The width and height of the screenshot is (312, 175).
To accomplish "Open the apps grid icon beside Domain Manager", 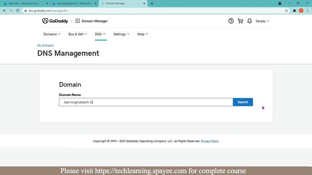I will 78,21.
